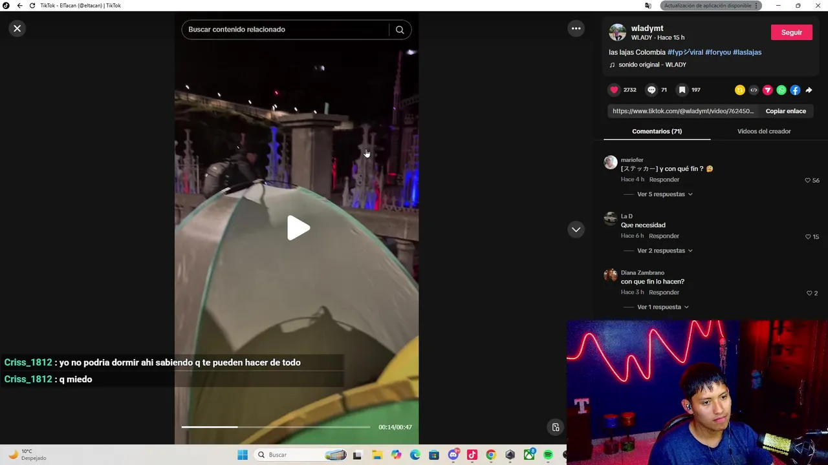The width and height of the screenshot is (828, 465).
Task: Close the TikTok video viewer
Action: pos(17,28)
